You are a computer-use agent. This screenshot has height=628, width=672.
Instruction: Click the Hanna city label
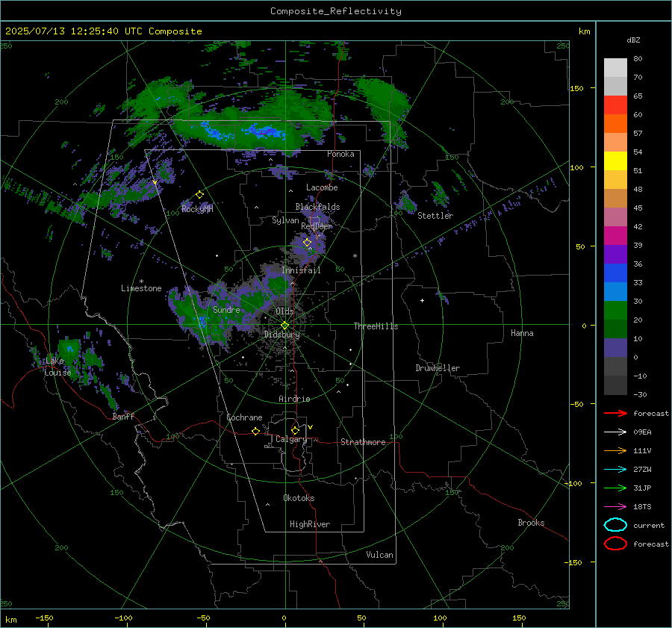tap(522, 333)
